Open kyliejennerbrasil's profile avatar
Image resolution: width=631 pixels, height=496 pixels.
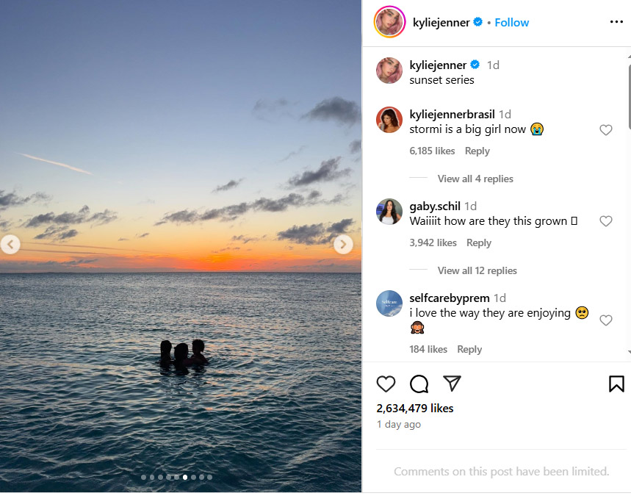tap(389, 120)
